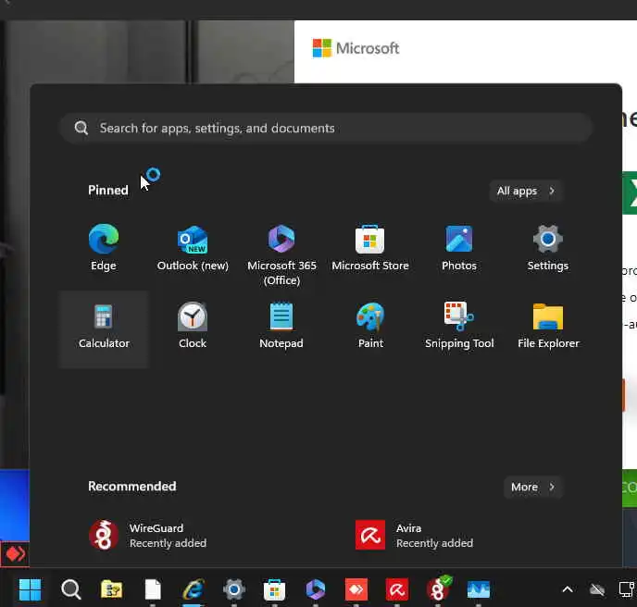Launch the Photos app
Image resolution: width=637 pixels, height=607 pixels.
[x=459, y=248]
